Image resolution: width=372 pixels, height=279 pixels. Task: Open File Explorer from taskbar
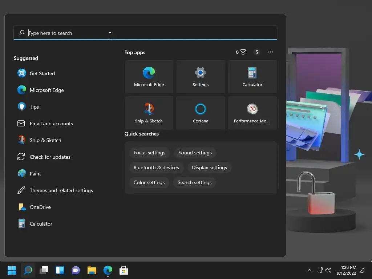tap(92, 270)
